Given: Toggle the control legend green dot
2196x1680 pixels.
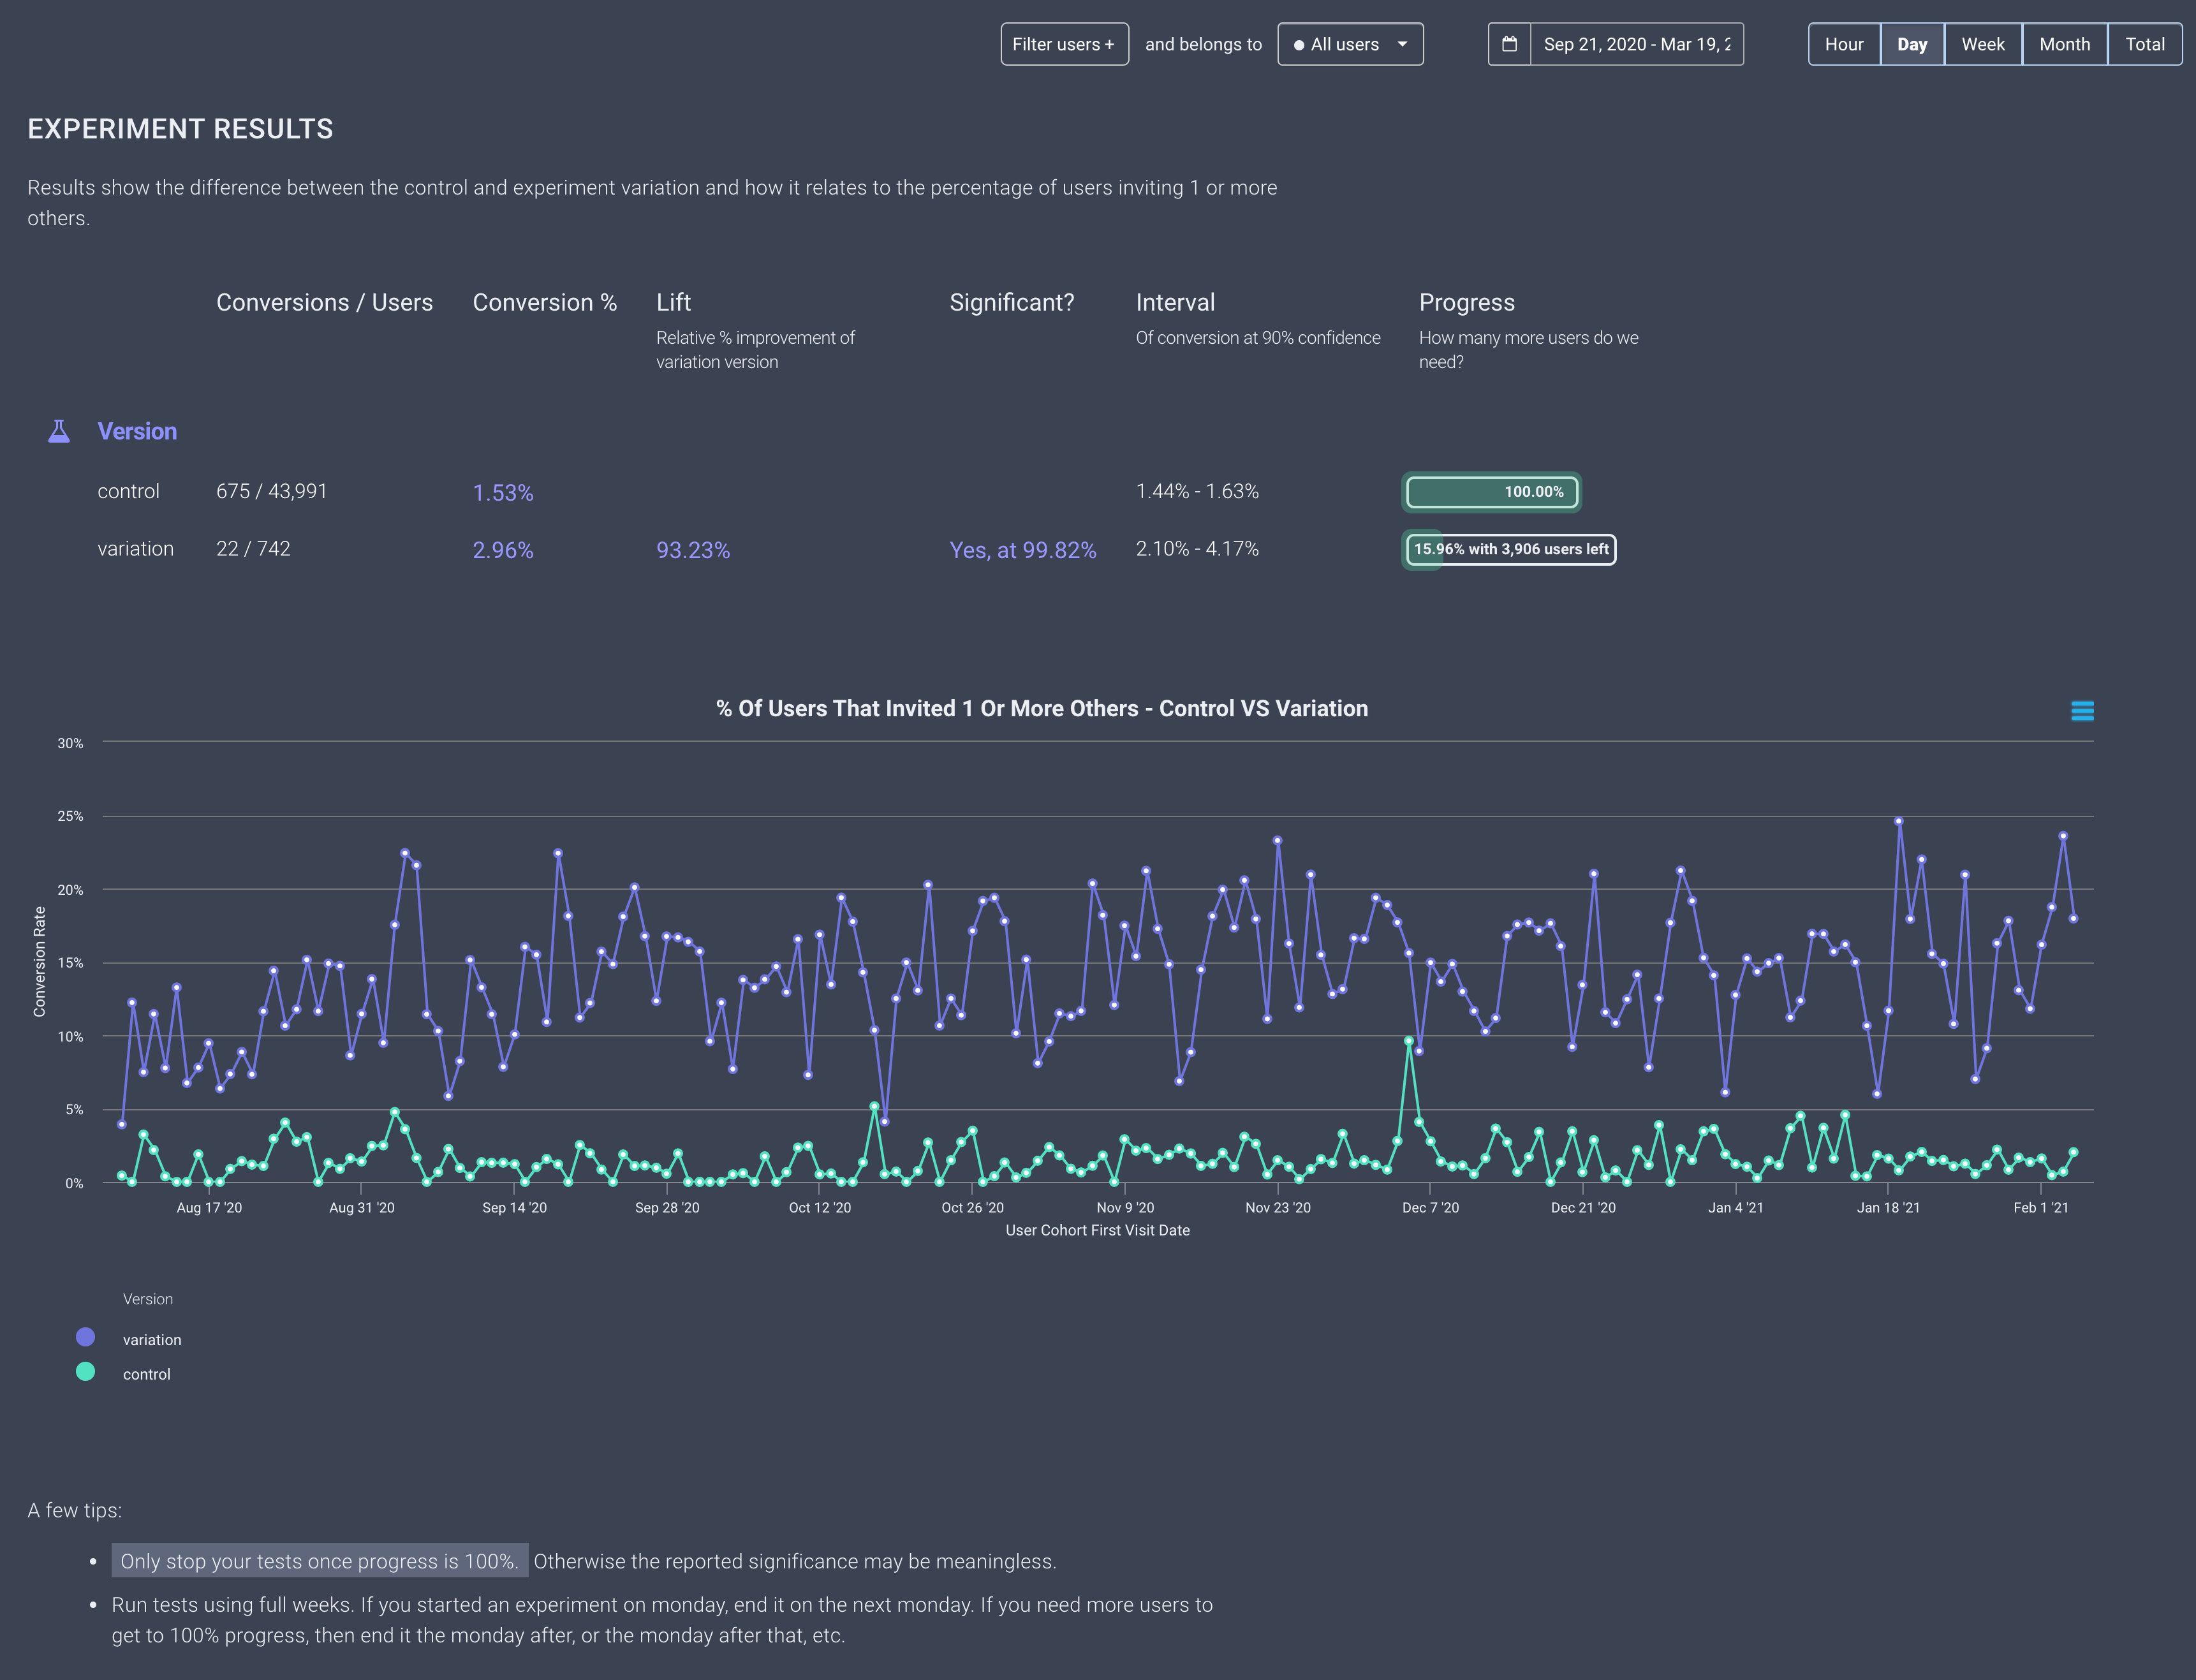Looking at the screenshot, I should (86, 1372).
